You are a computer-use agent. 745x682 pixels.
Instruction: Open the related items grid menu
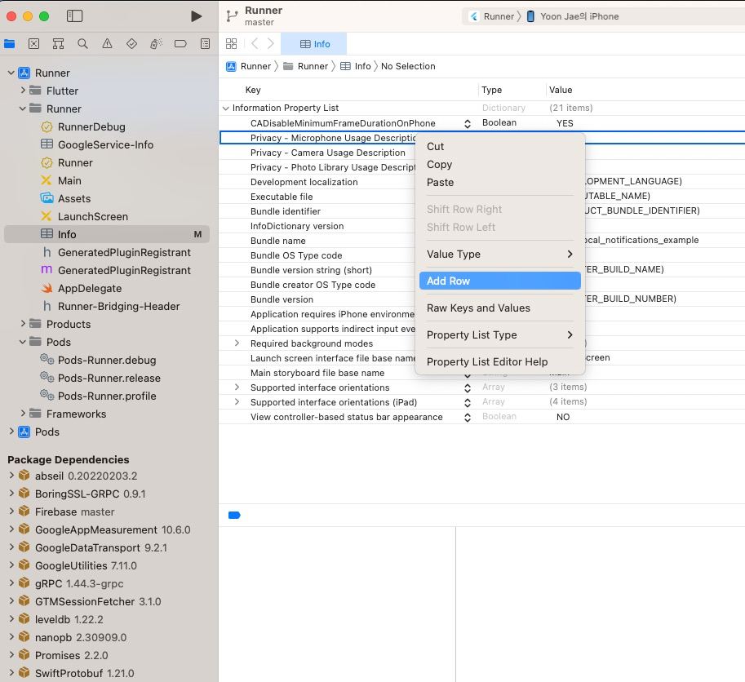tap(232, 44)
